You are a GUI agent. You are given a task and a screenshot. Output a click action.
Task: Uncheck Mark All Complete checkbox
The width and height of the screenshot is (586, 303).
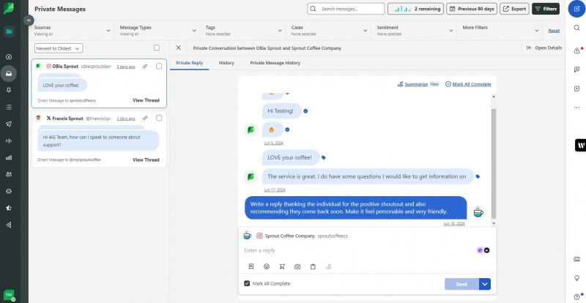247,283
